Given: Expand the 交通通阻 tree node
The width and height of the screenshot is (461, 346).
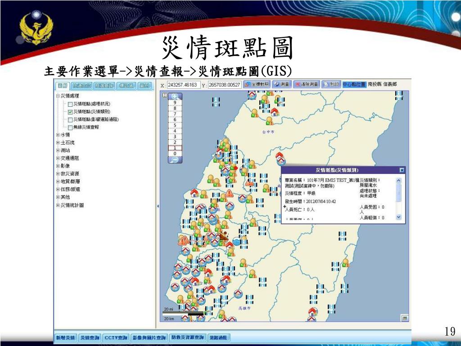Looking at the screenshot, I should 58,158.
